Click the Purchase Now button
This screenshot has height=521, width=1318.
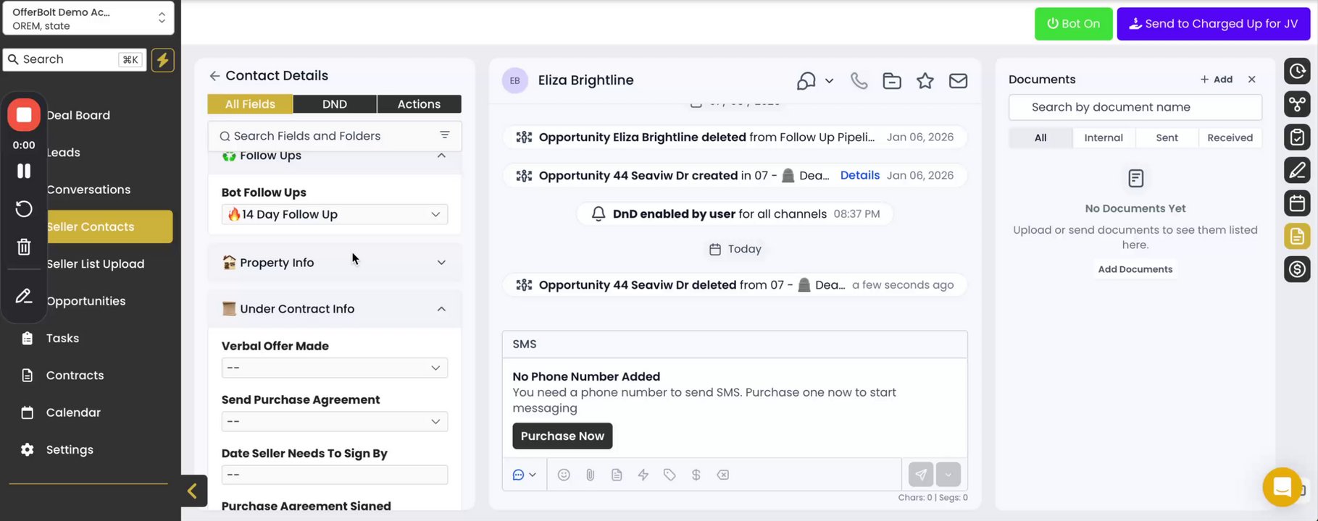click(x=562, y=436)
